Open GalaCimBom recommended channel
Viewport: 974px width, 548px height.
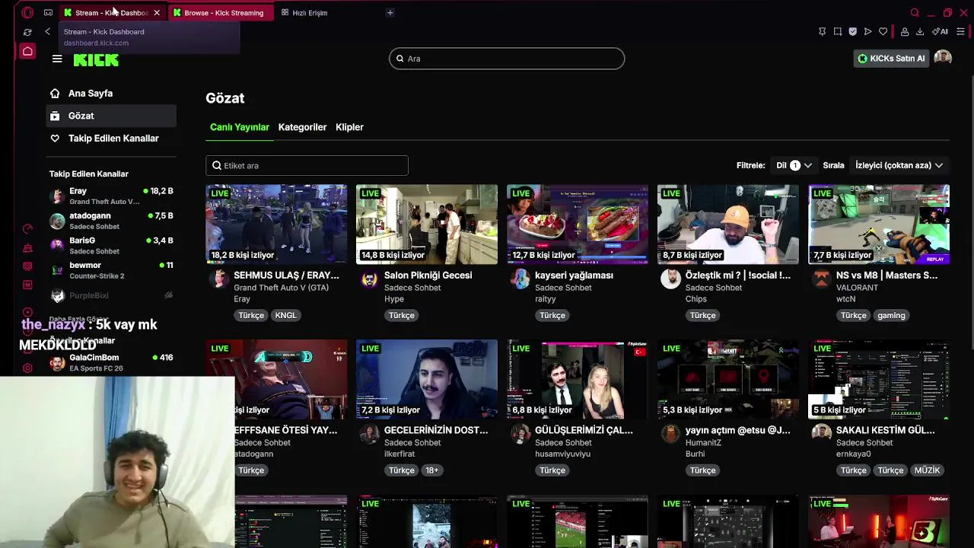(x=111, y=362)
